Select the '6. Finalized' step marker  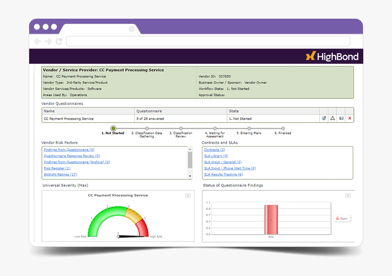point(283,128)
